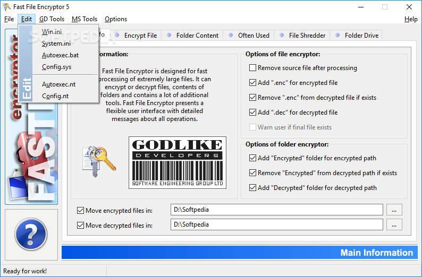This screenshot has height=277, width=422.
Task: Switch to the Folder Drive tab
Action: point(356,36)
